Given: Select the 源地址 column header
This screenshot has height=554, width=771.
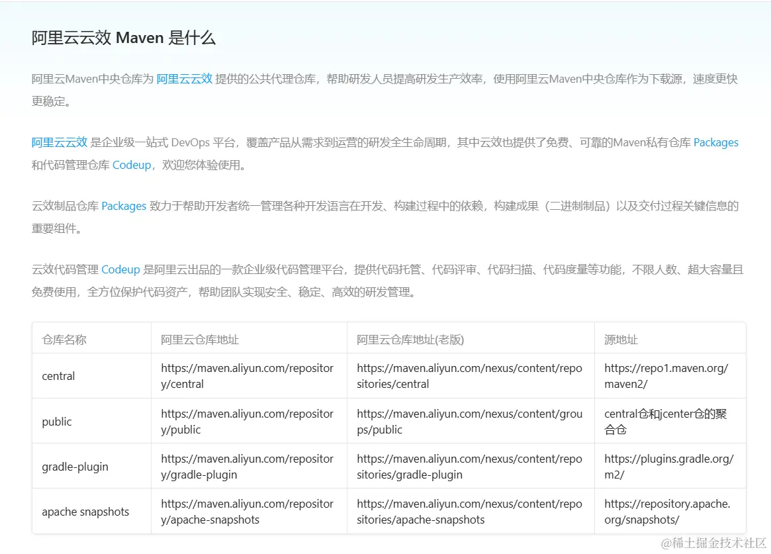Looking at the screenshot, I should tap(621, 340).
